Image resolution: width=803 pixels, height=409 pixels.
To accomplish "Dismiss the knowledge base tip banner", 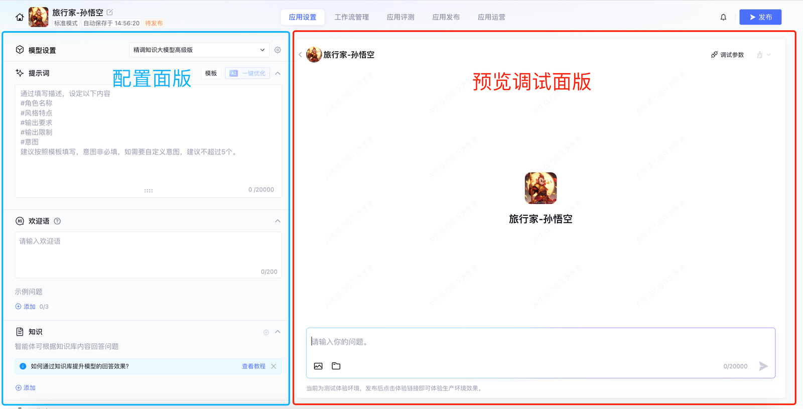I will (274, 366).
